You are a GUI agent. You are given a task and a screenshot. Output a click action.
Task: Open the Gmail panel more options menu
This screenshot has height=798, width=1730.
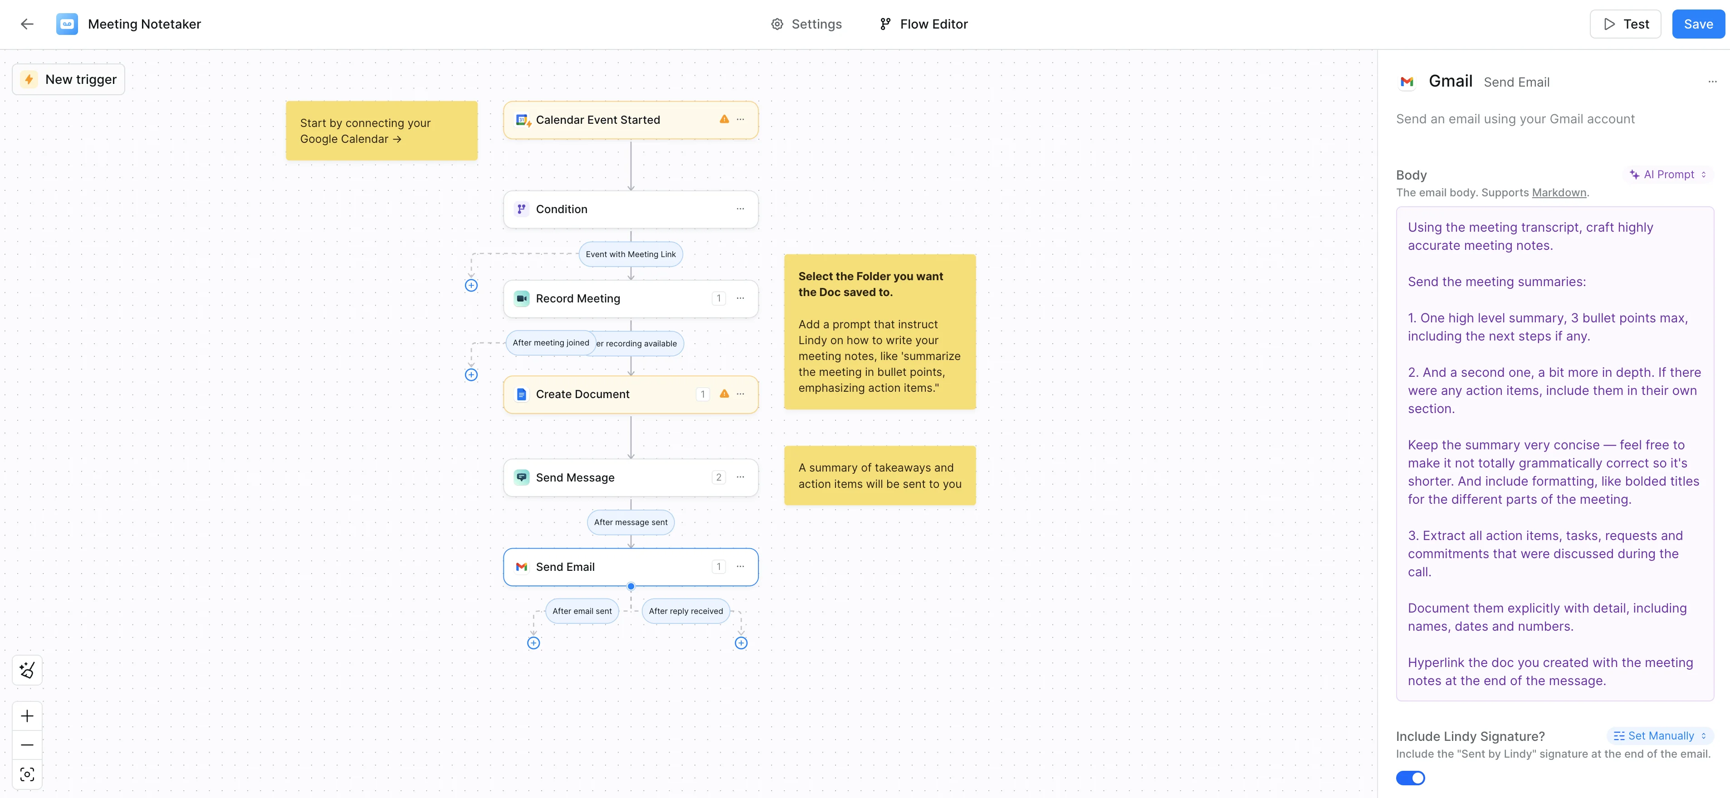pos(1712,82)
